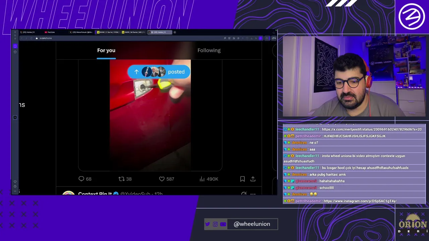Share the red car video tweet
429x241 pixels.
coord(253,179)
